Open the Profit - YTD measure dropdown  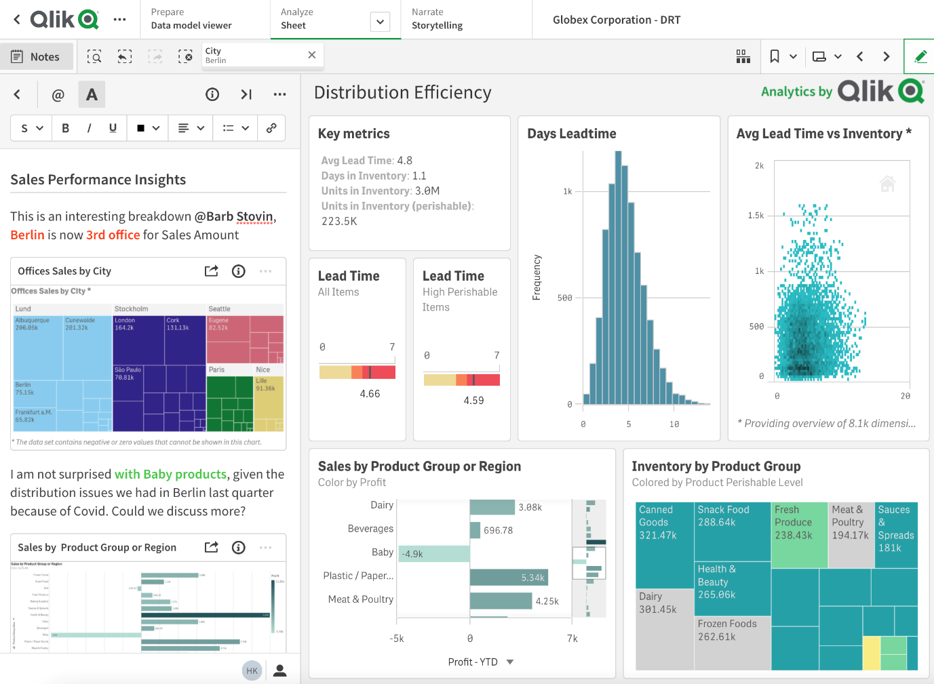coord(481,662)
